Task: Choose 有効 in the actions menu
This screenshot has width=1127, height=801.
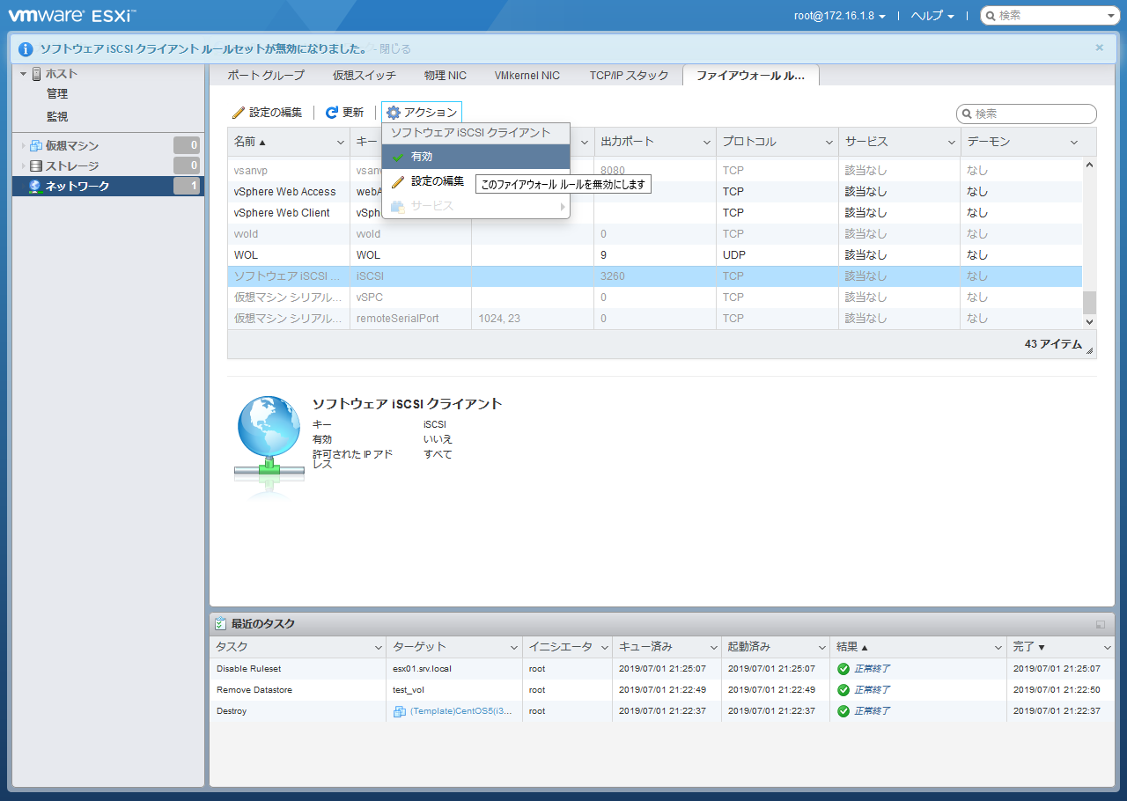Action: coord(475,157)
